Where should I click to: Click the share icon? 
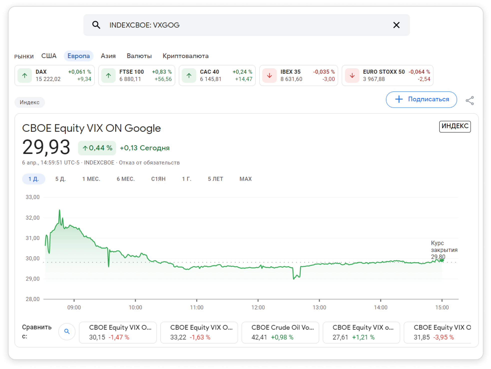[x=470, y=100]
